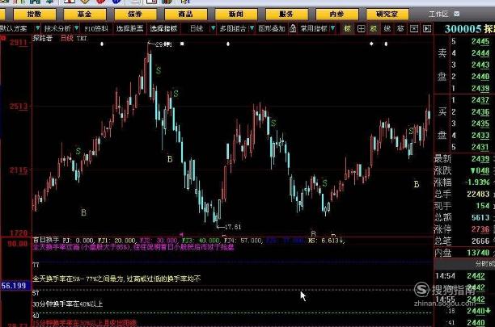Switch to the 债券 tab
The height and width of the screenshot is (327, 495).
135,15
